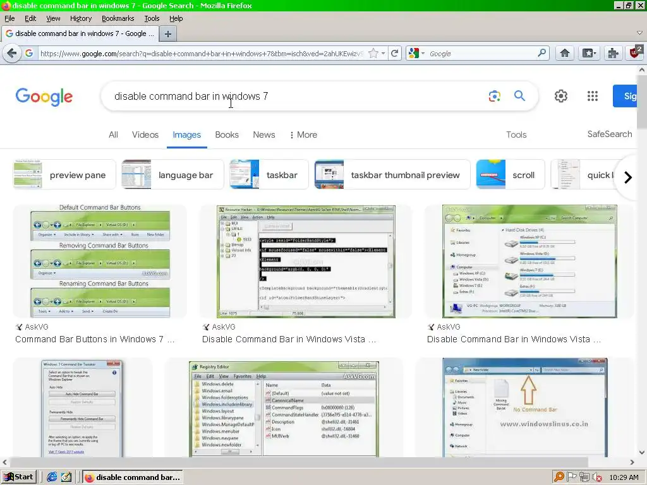Open a new tab with plus button
The image size is (647, 485).
coord(168,34)
